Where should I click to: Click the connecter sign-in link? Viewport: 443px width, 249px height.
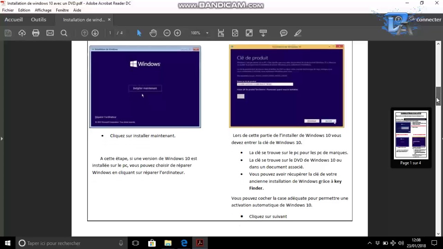point(428,19)
